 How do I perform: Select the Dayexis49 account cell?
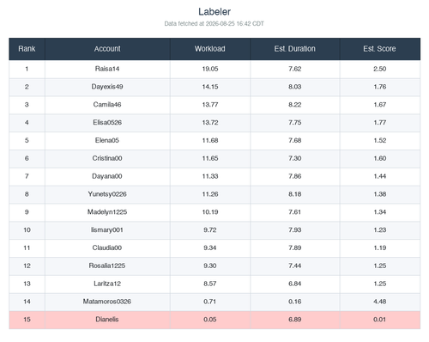107,87
